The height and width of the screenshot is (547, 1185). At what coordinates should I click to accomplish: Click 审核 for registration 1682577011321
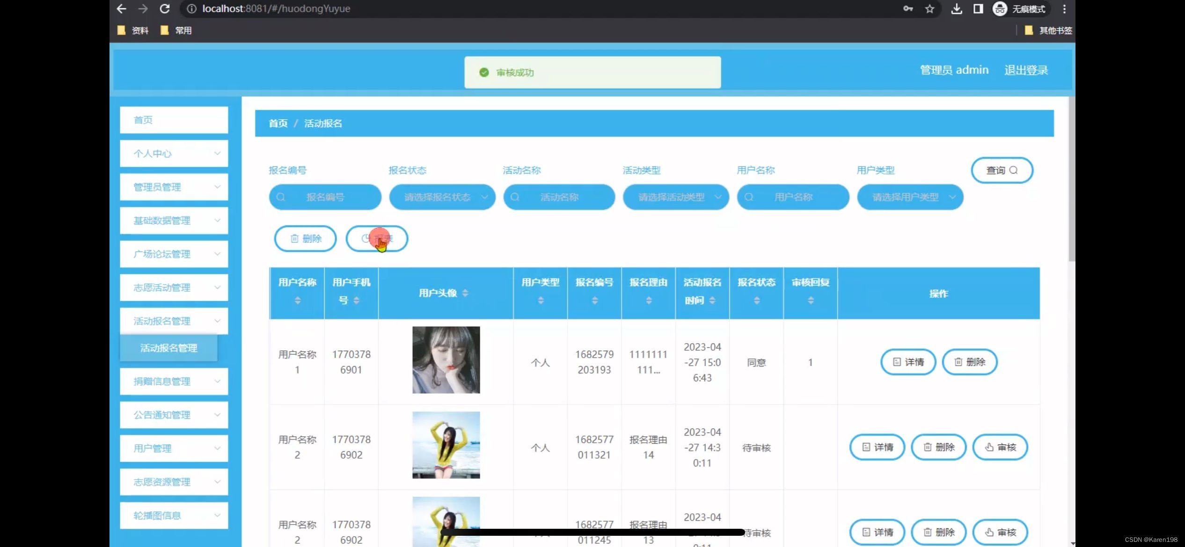pyautogui.click(x=1000, y=447)
